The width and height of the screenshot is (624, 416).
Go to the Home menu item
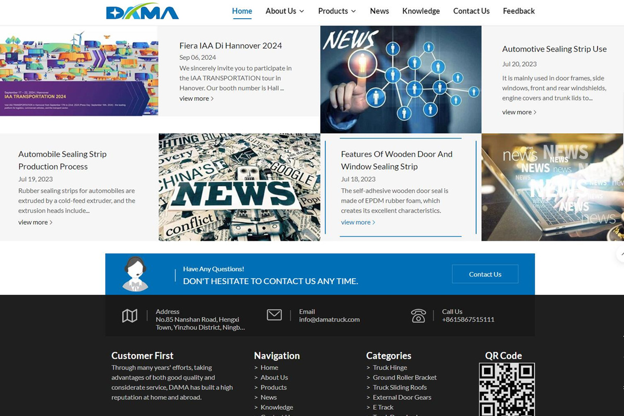click(242, 11)
